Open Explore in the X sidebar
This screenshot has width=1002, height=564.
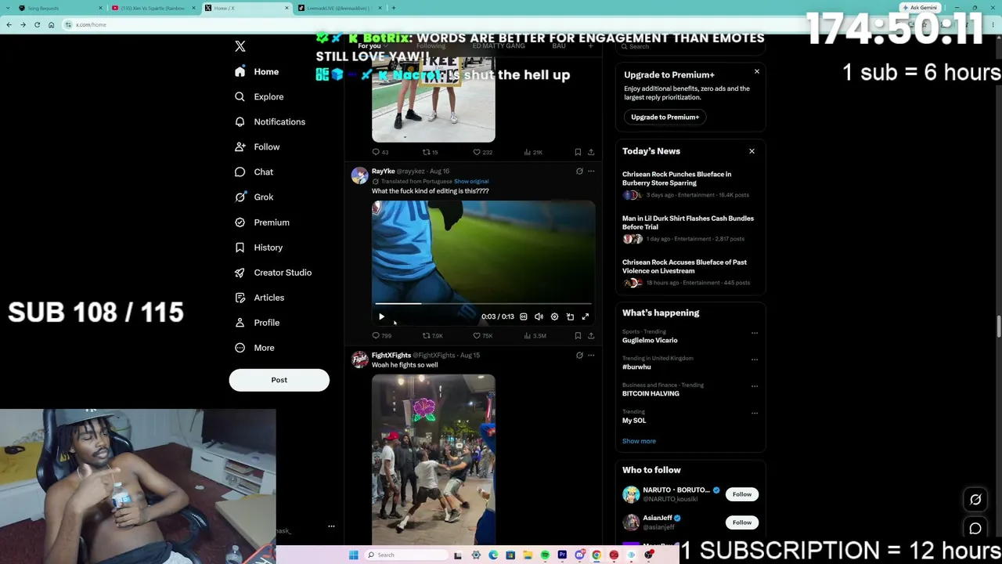point(259,97)
